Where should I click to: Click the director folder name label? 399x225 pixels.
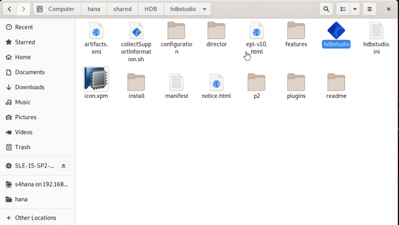point(216,45)
